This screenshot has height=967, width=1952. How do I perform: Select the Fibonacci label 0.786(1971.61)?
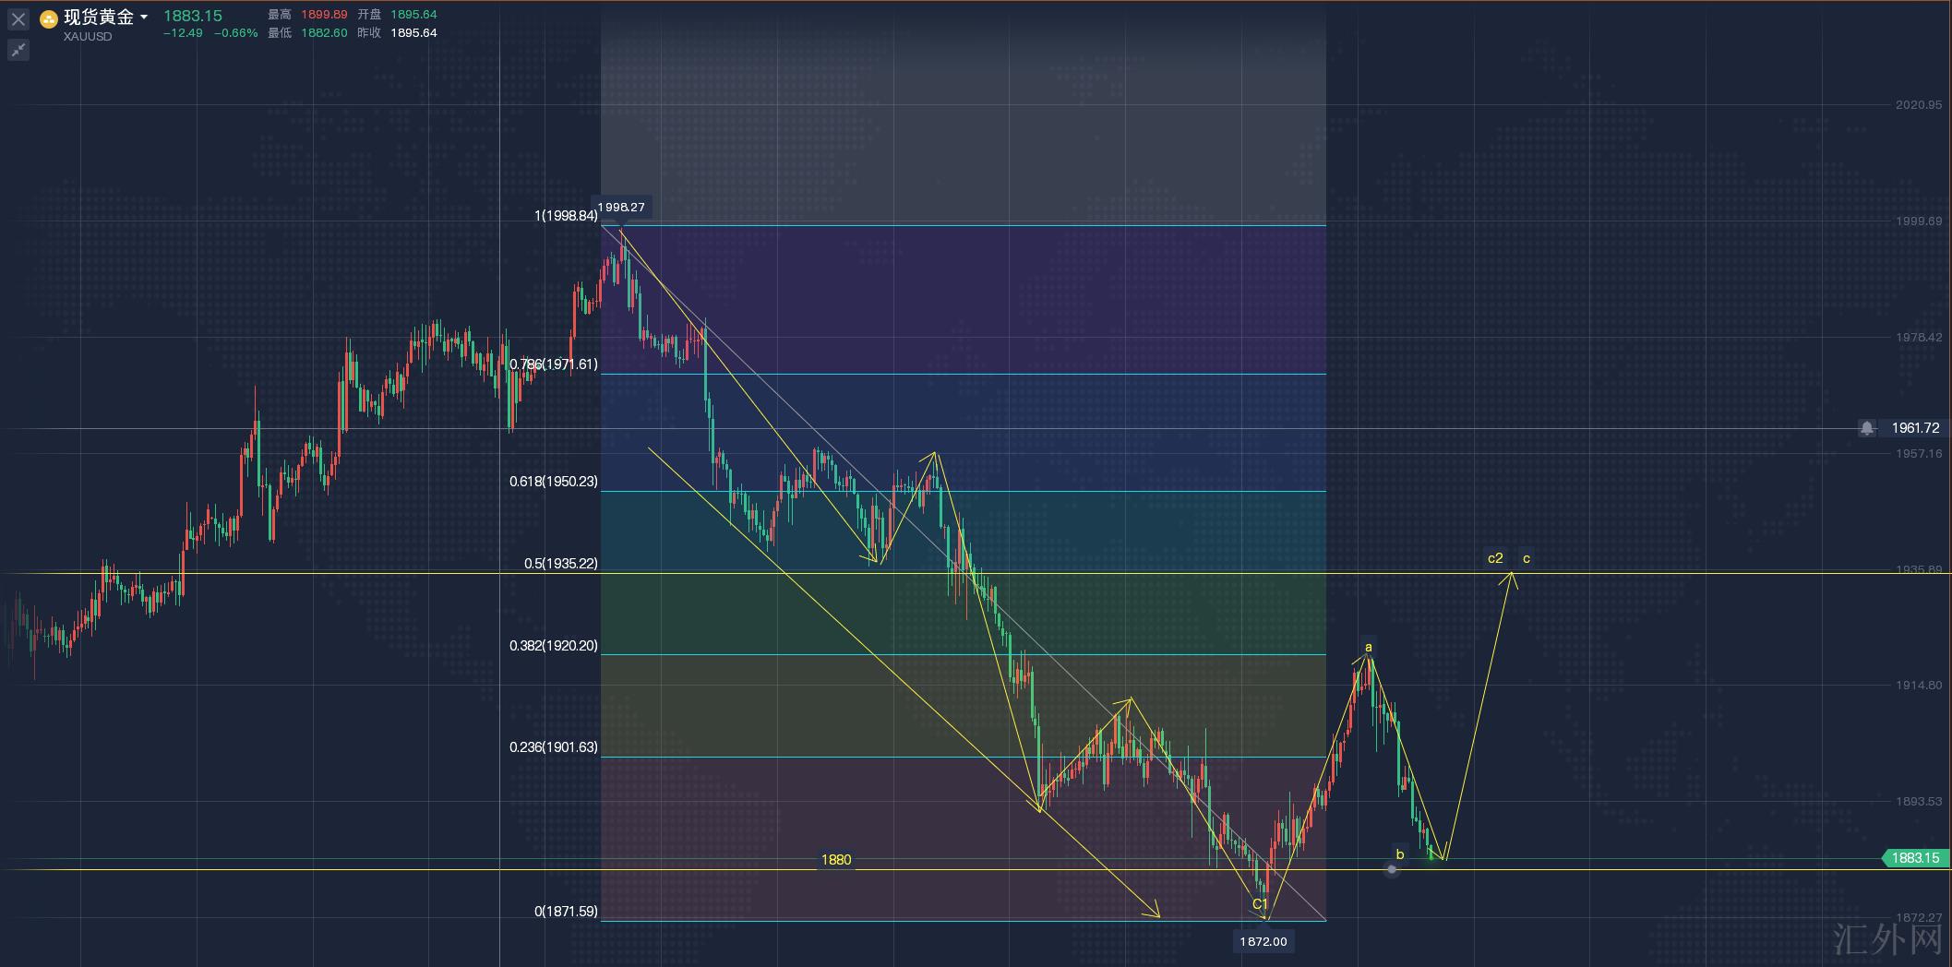(x=554, y=364)
